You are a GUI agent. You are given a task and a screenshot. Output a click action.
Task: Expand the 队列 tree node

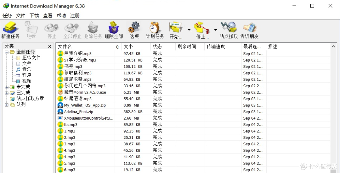7,105
